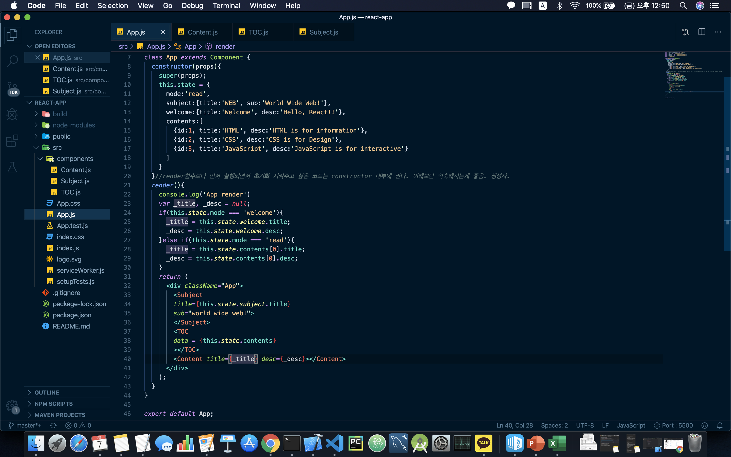The image size is (731, 457).
Task: Open the Test flask icon in activity bar
Action: click(12, 167)
